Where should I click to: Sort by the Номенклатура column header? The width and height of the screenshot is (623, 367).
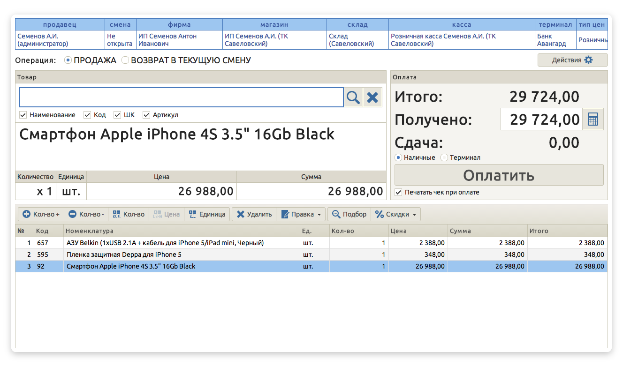point(181,231)
